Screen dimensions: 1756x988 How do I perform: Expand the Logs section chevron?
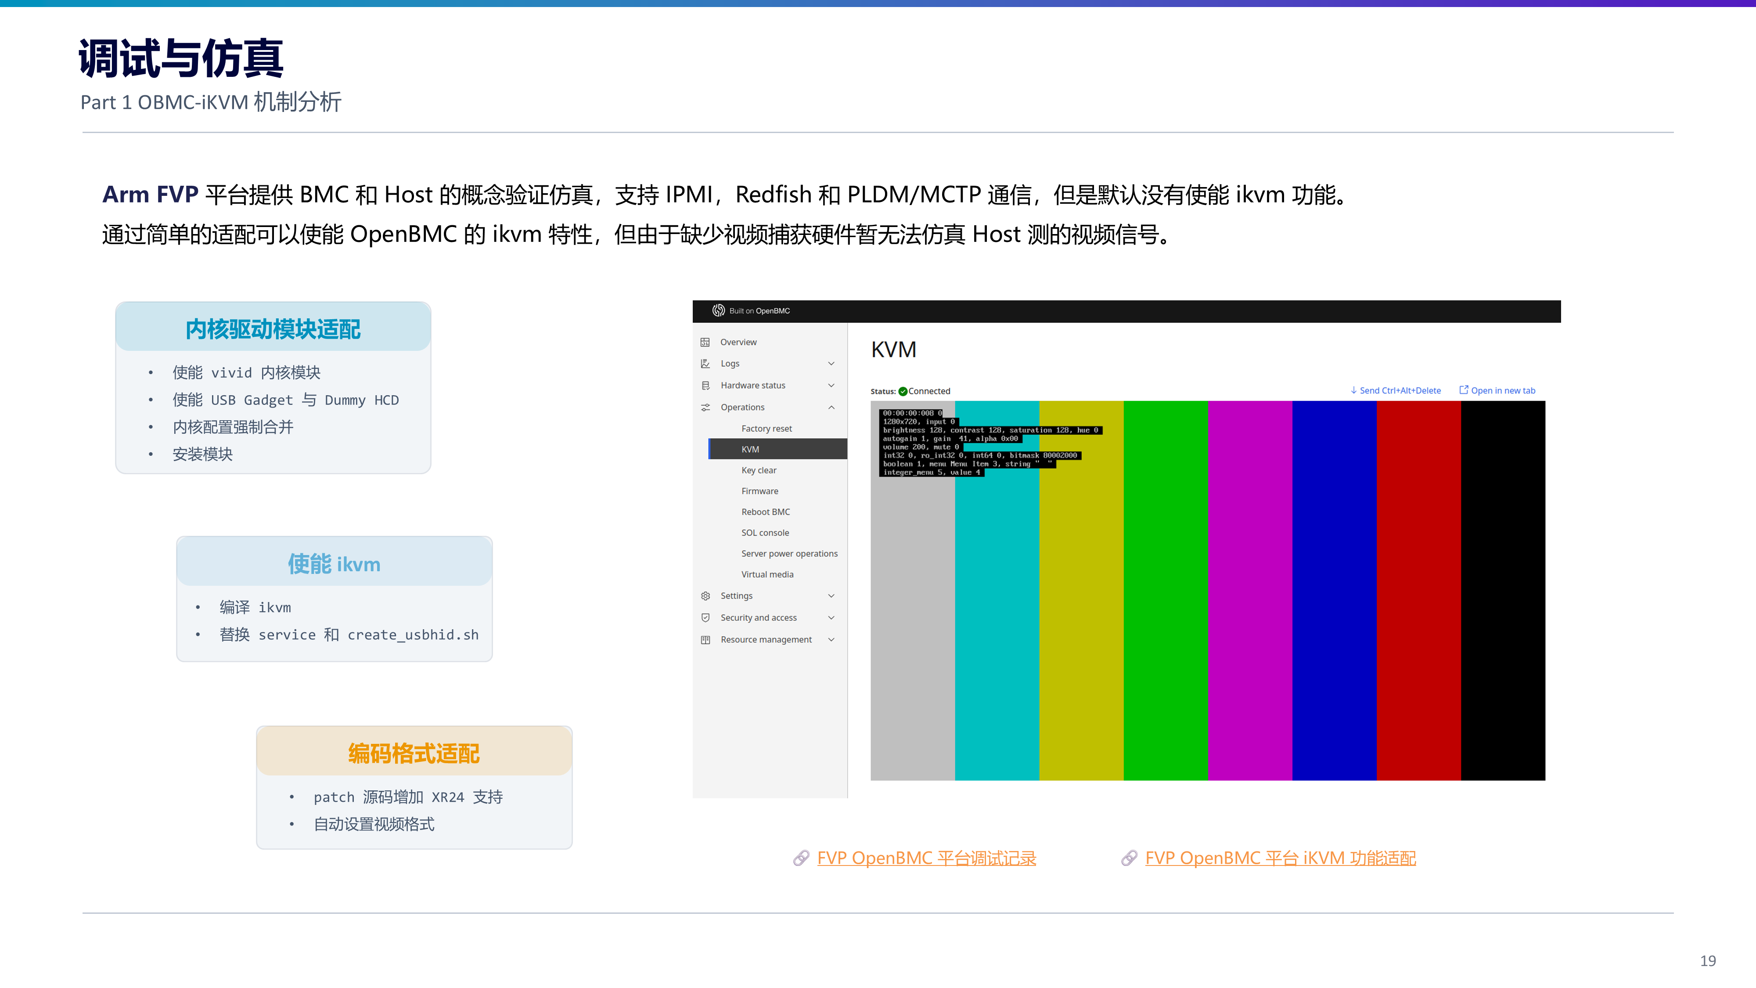click(831, 364)
